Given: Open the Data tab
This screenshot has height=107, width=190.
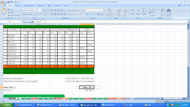Looking at the screenshot, I should click(49, 6).
